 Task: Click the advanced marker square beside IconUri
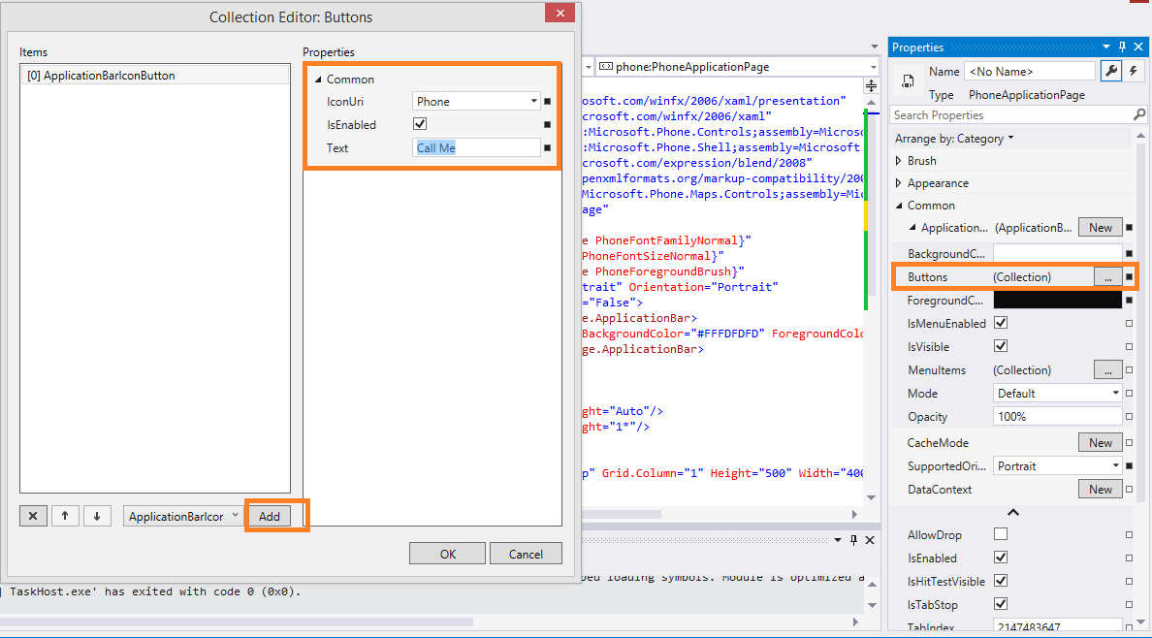pos(547,101)
